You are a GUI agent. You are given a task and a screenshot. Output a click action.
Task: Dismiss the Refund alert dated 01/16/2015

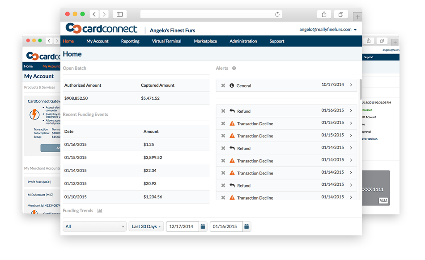[x=223, y=111]
